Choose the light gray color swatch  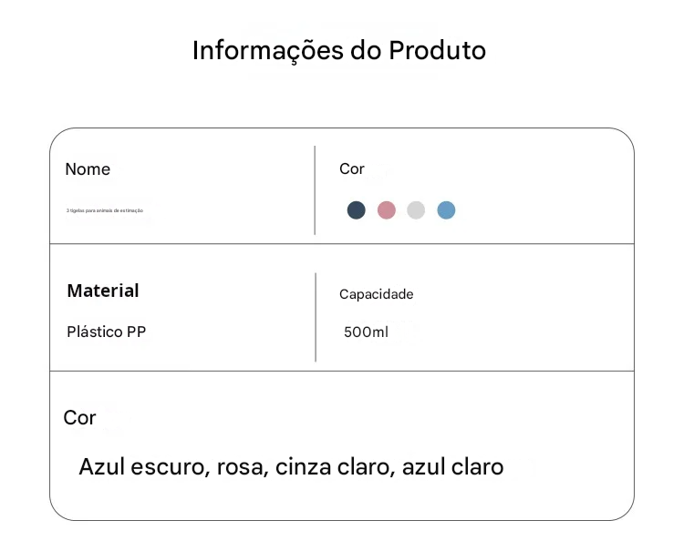416,210
